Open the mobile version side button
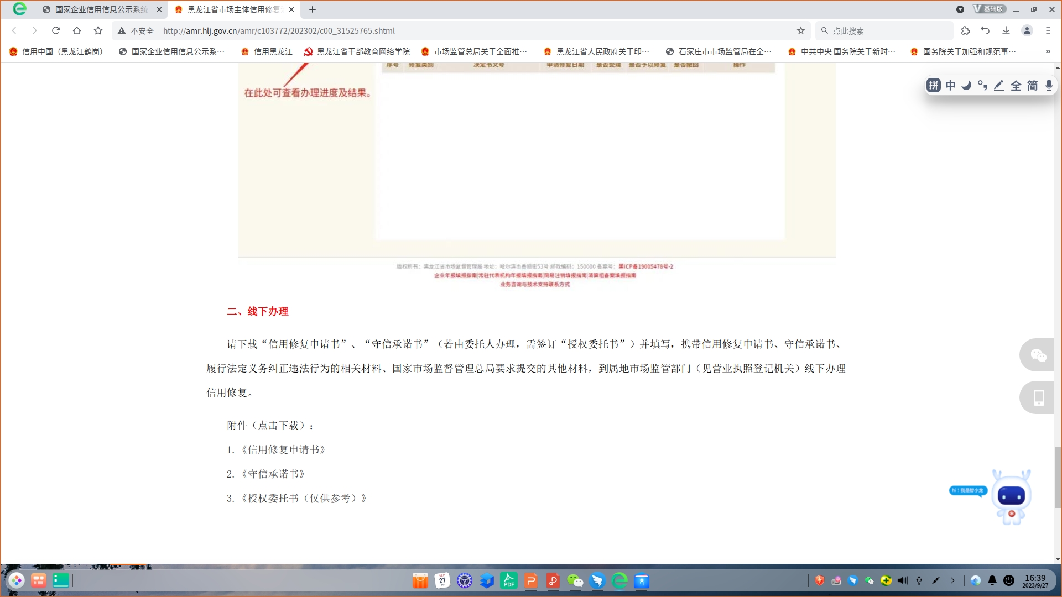The width and height of the screenshot is (1062, 597). 1038,397
